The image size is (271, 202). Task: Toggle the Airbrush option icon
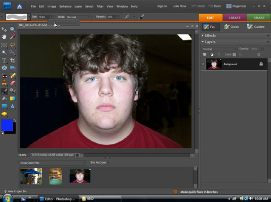pos(127,17)
